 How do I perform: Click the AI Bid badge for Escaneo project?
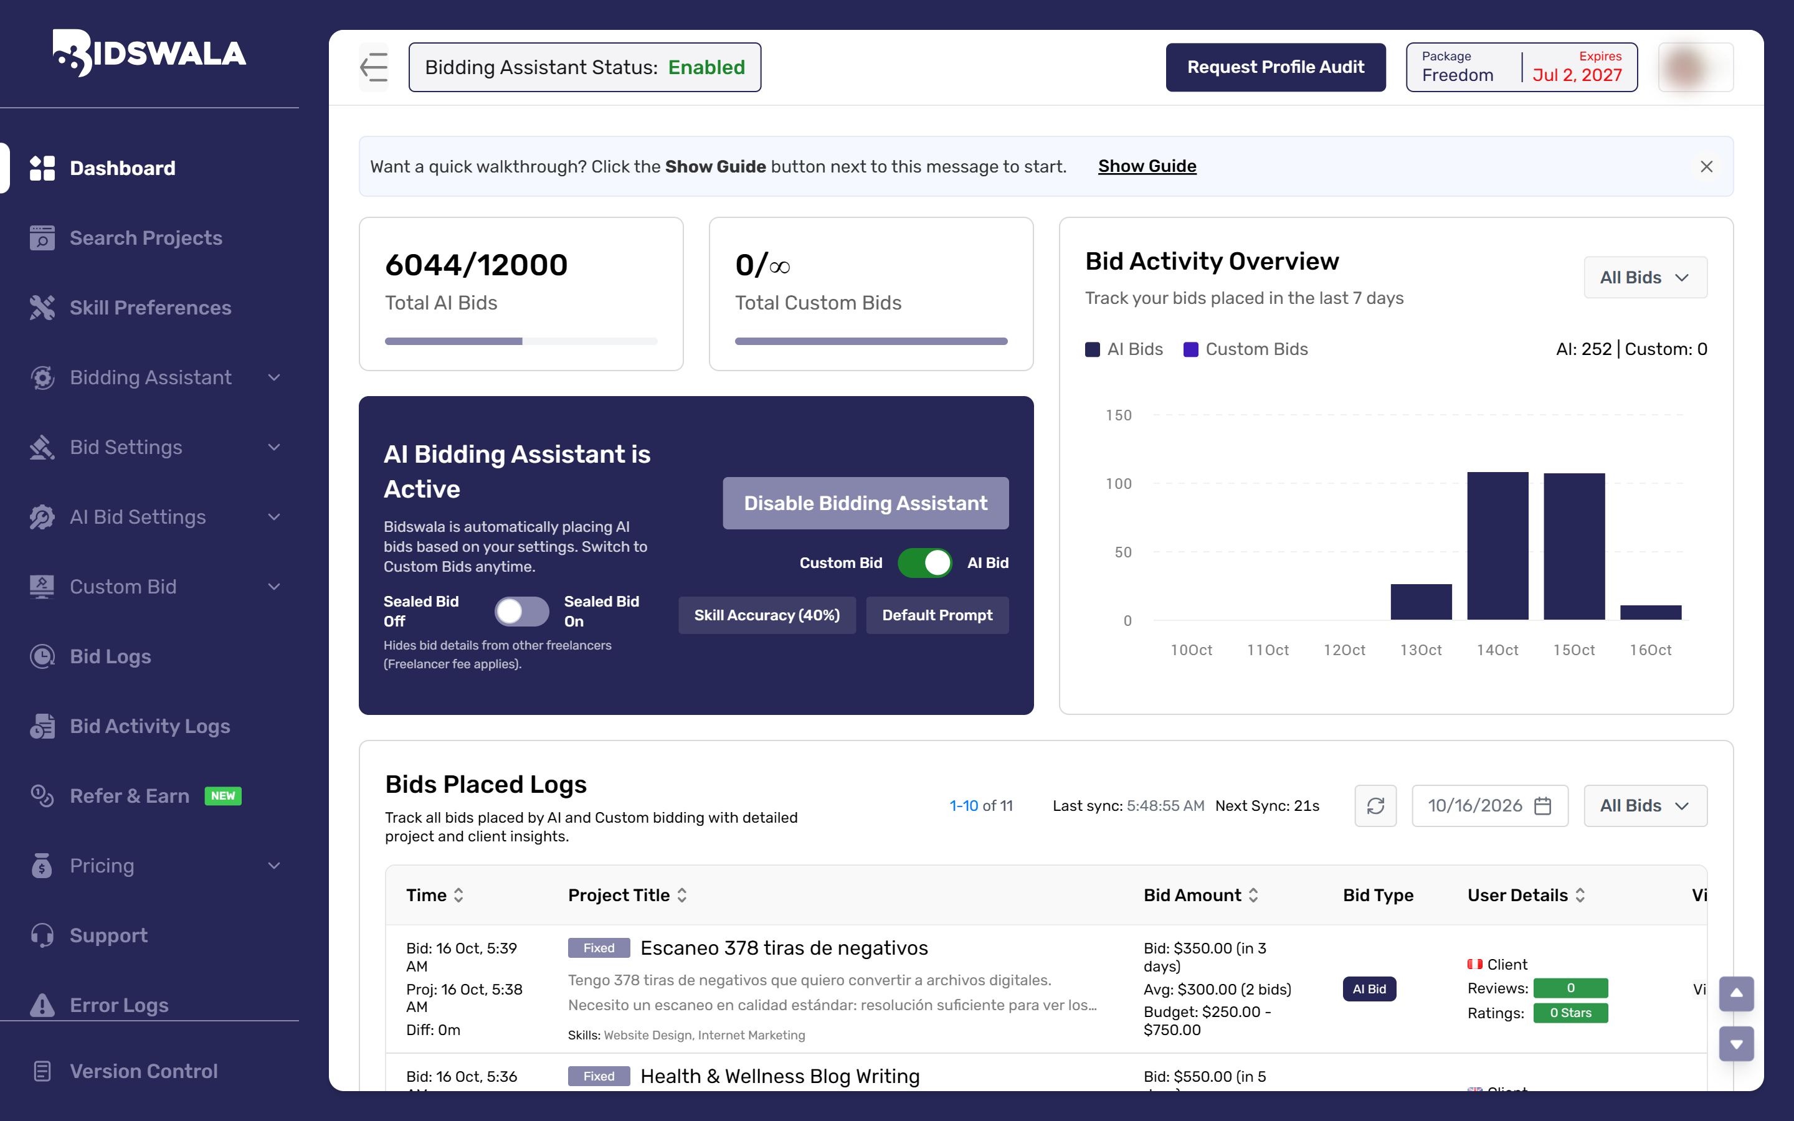[1369, 989]
